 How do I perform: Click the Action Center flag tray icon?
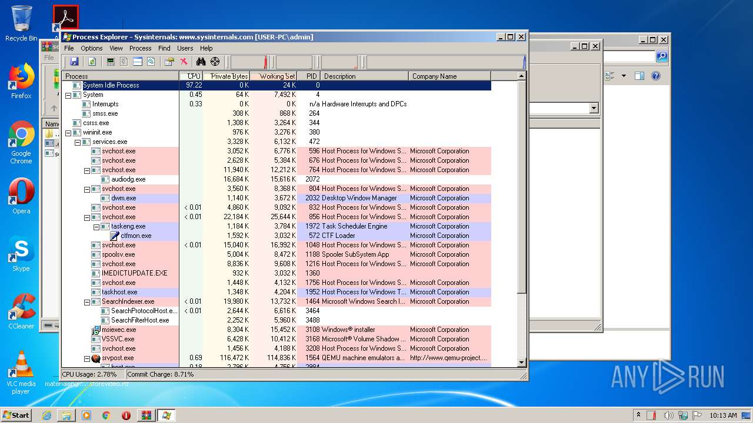[x=697, y=415]
